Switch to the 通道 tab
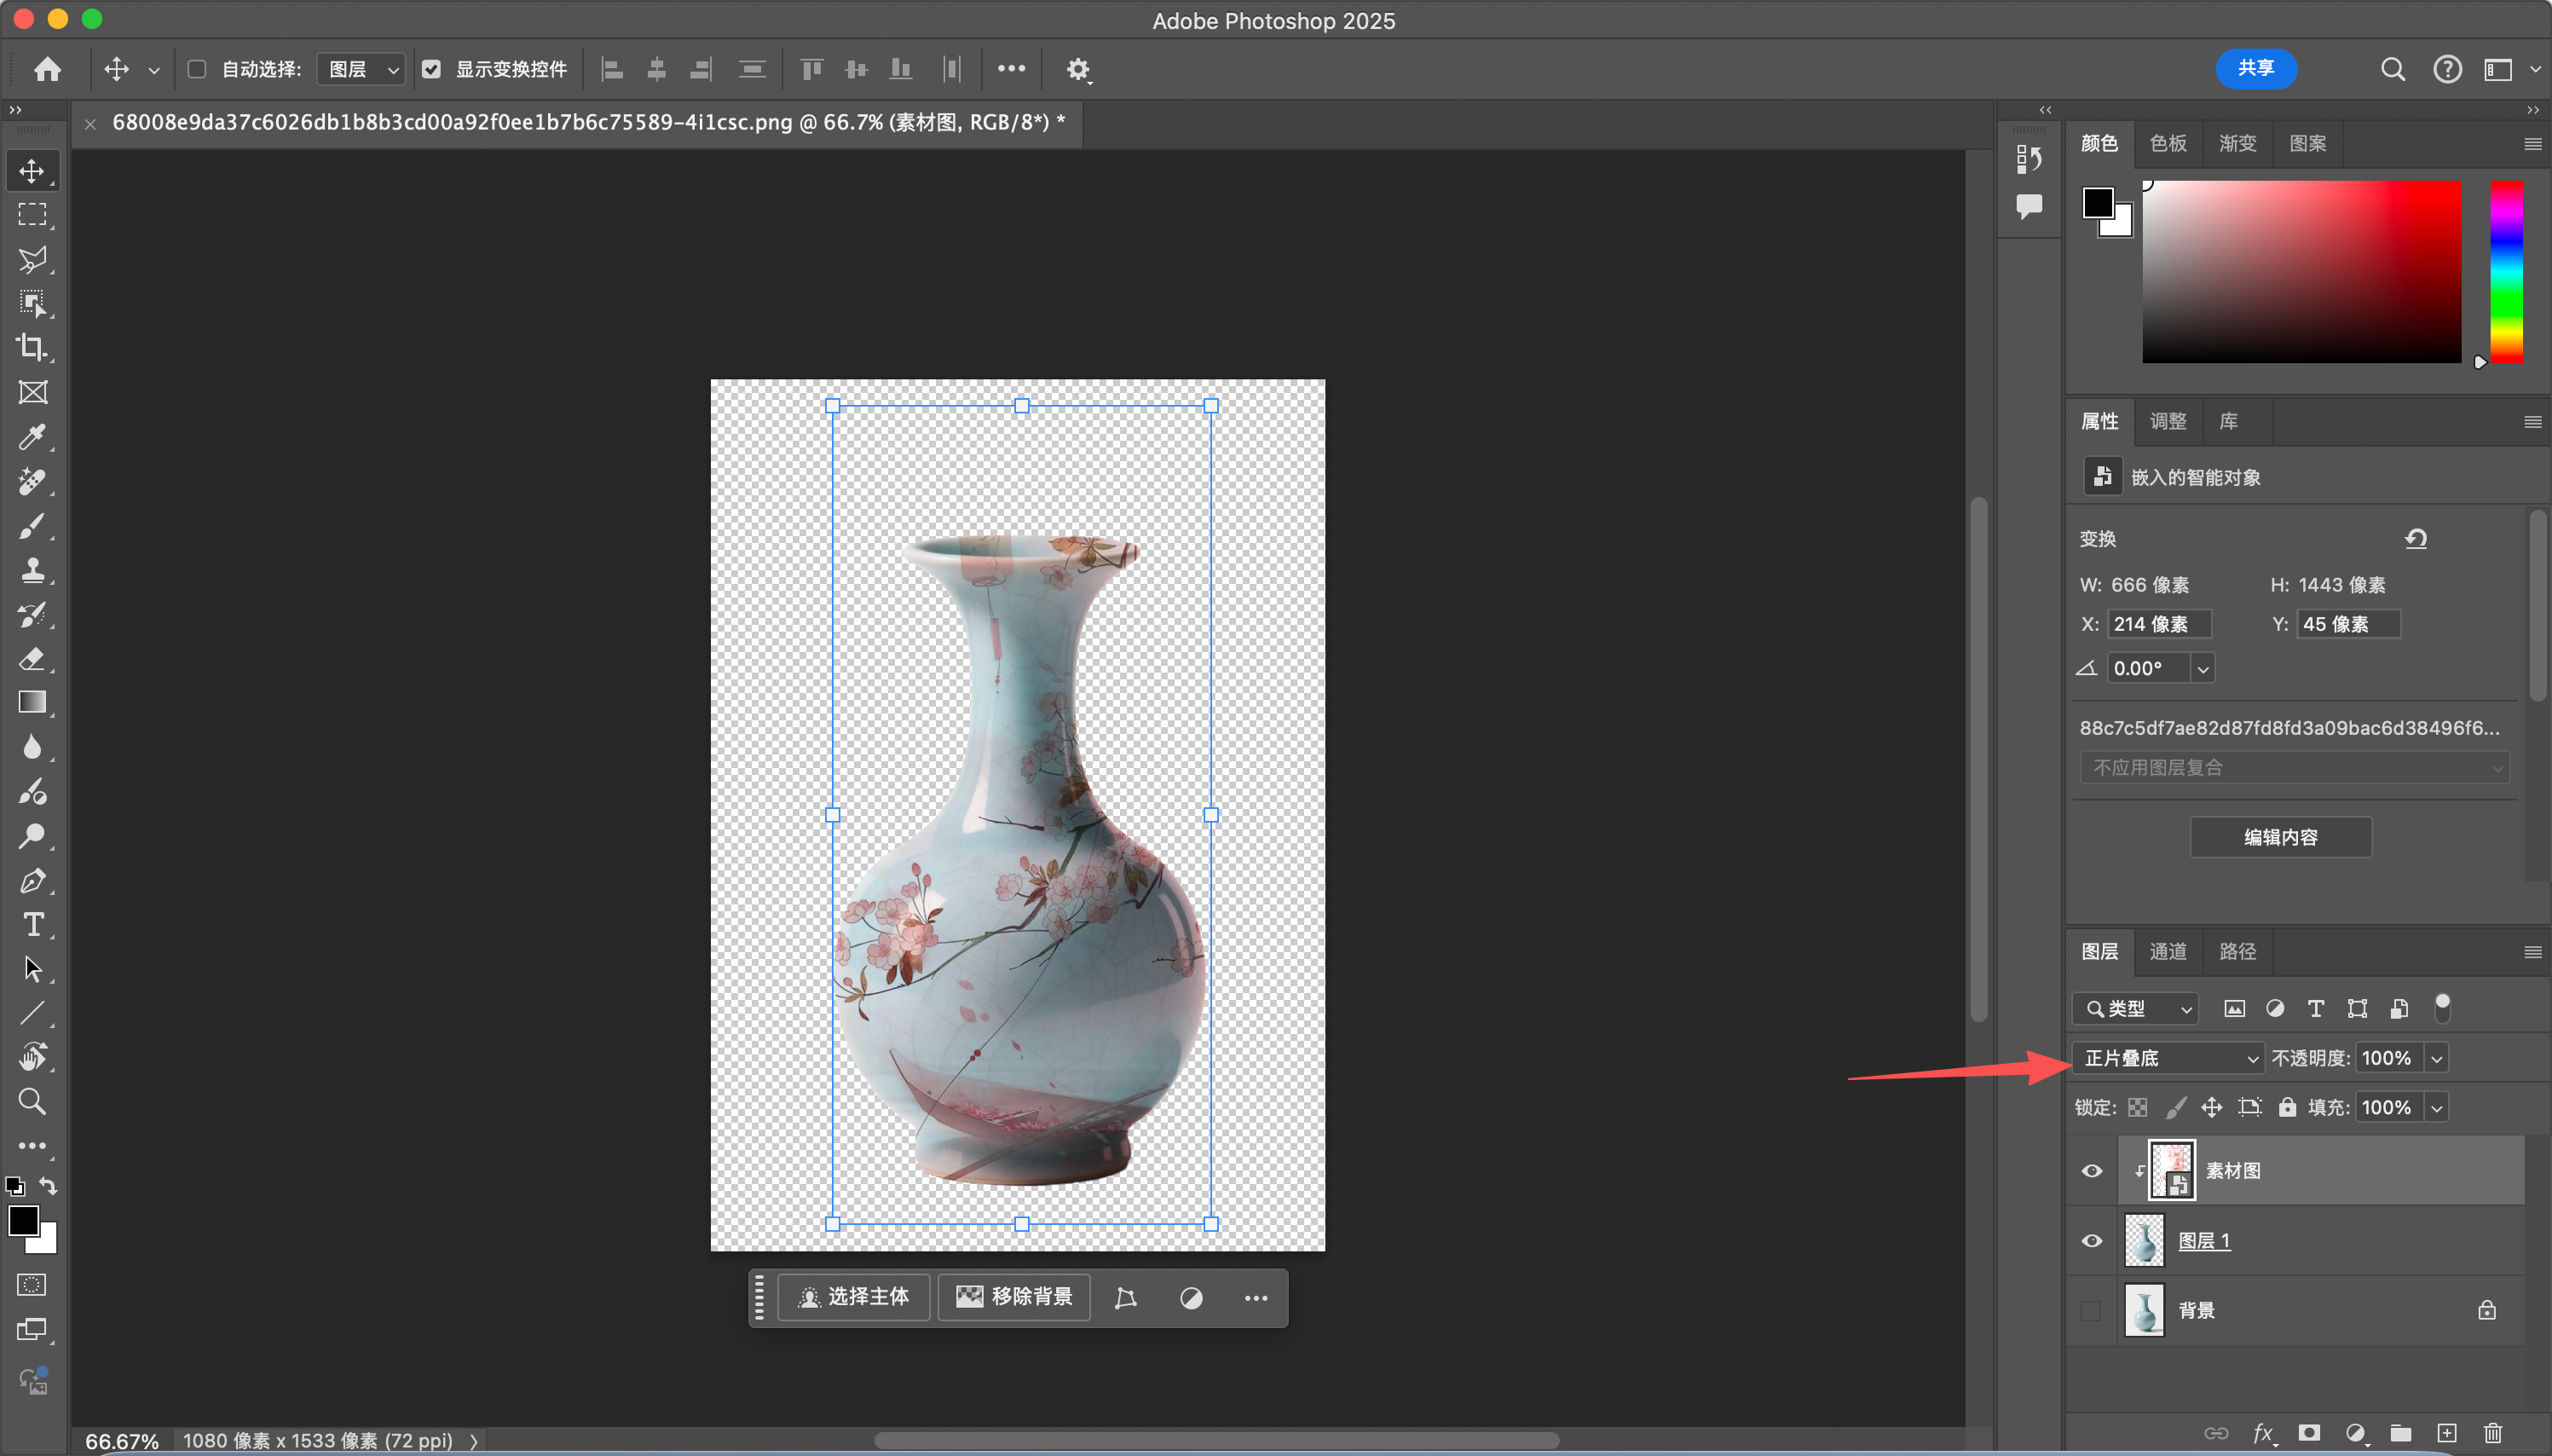The width and height of the screenshot is (2552, 1456). [2167, 951]
